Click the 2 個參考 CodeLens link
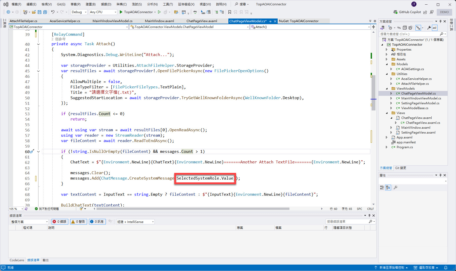 59,39
